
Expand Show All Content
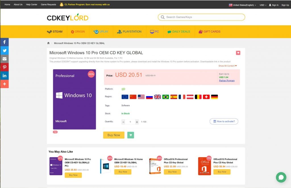[x=228, y=66]
